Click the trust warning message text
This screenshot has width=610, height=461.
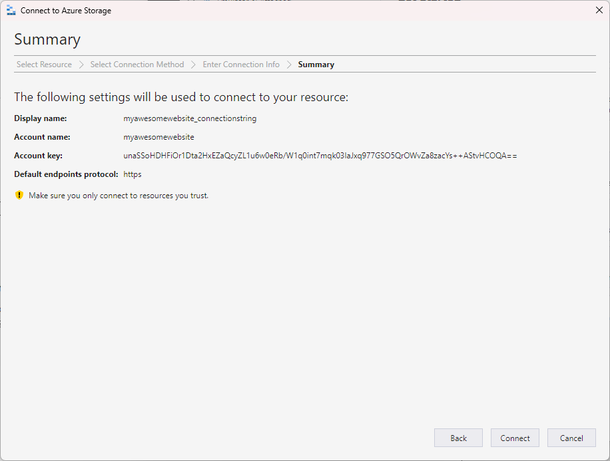click(x=119, y=196)
